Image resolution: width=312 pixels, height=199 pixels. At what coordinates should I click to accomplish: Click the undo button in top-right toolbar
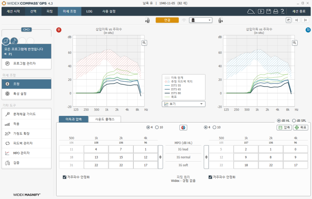289,20
